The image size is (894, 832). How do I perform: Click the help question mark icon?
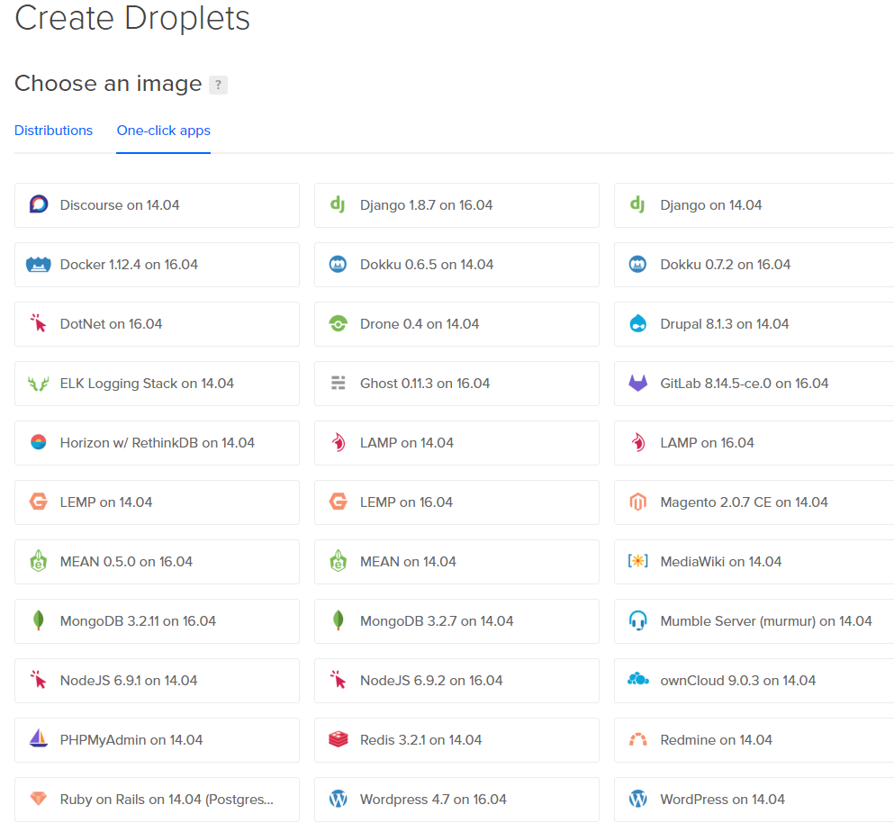tap(218, 85)
